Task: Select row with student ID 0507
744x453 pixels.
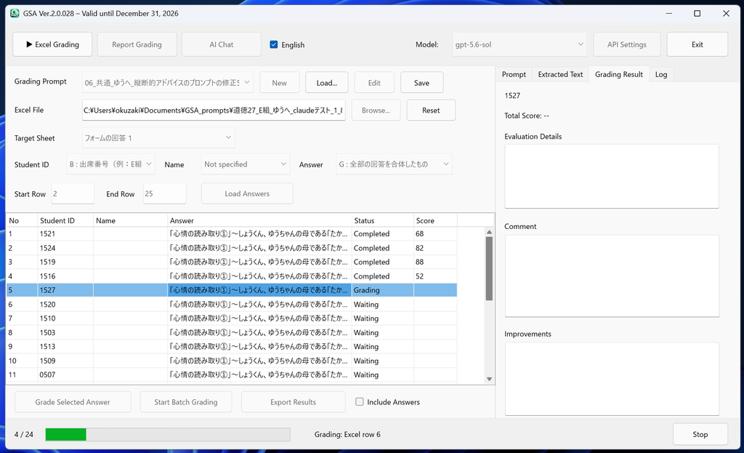Action: pos(232,374)
